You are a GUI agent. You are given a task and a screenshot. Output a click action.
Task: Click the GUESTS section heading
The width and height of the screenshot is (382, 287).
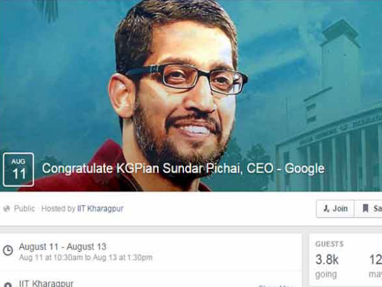pyautogui.click(x=329, y=244)
